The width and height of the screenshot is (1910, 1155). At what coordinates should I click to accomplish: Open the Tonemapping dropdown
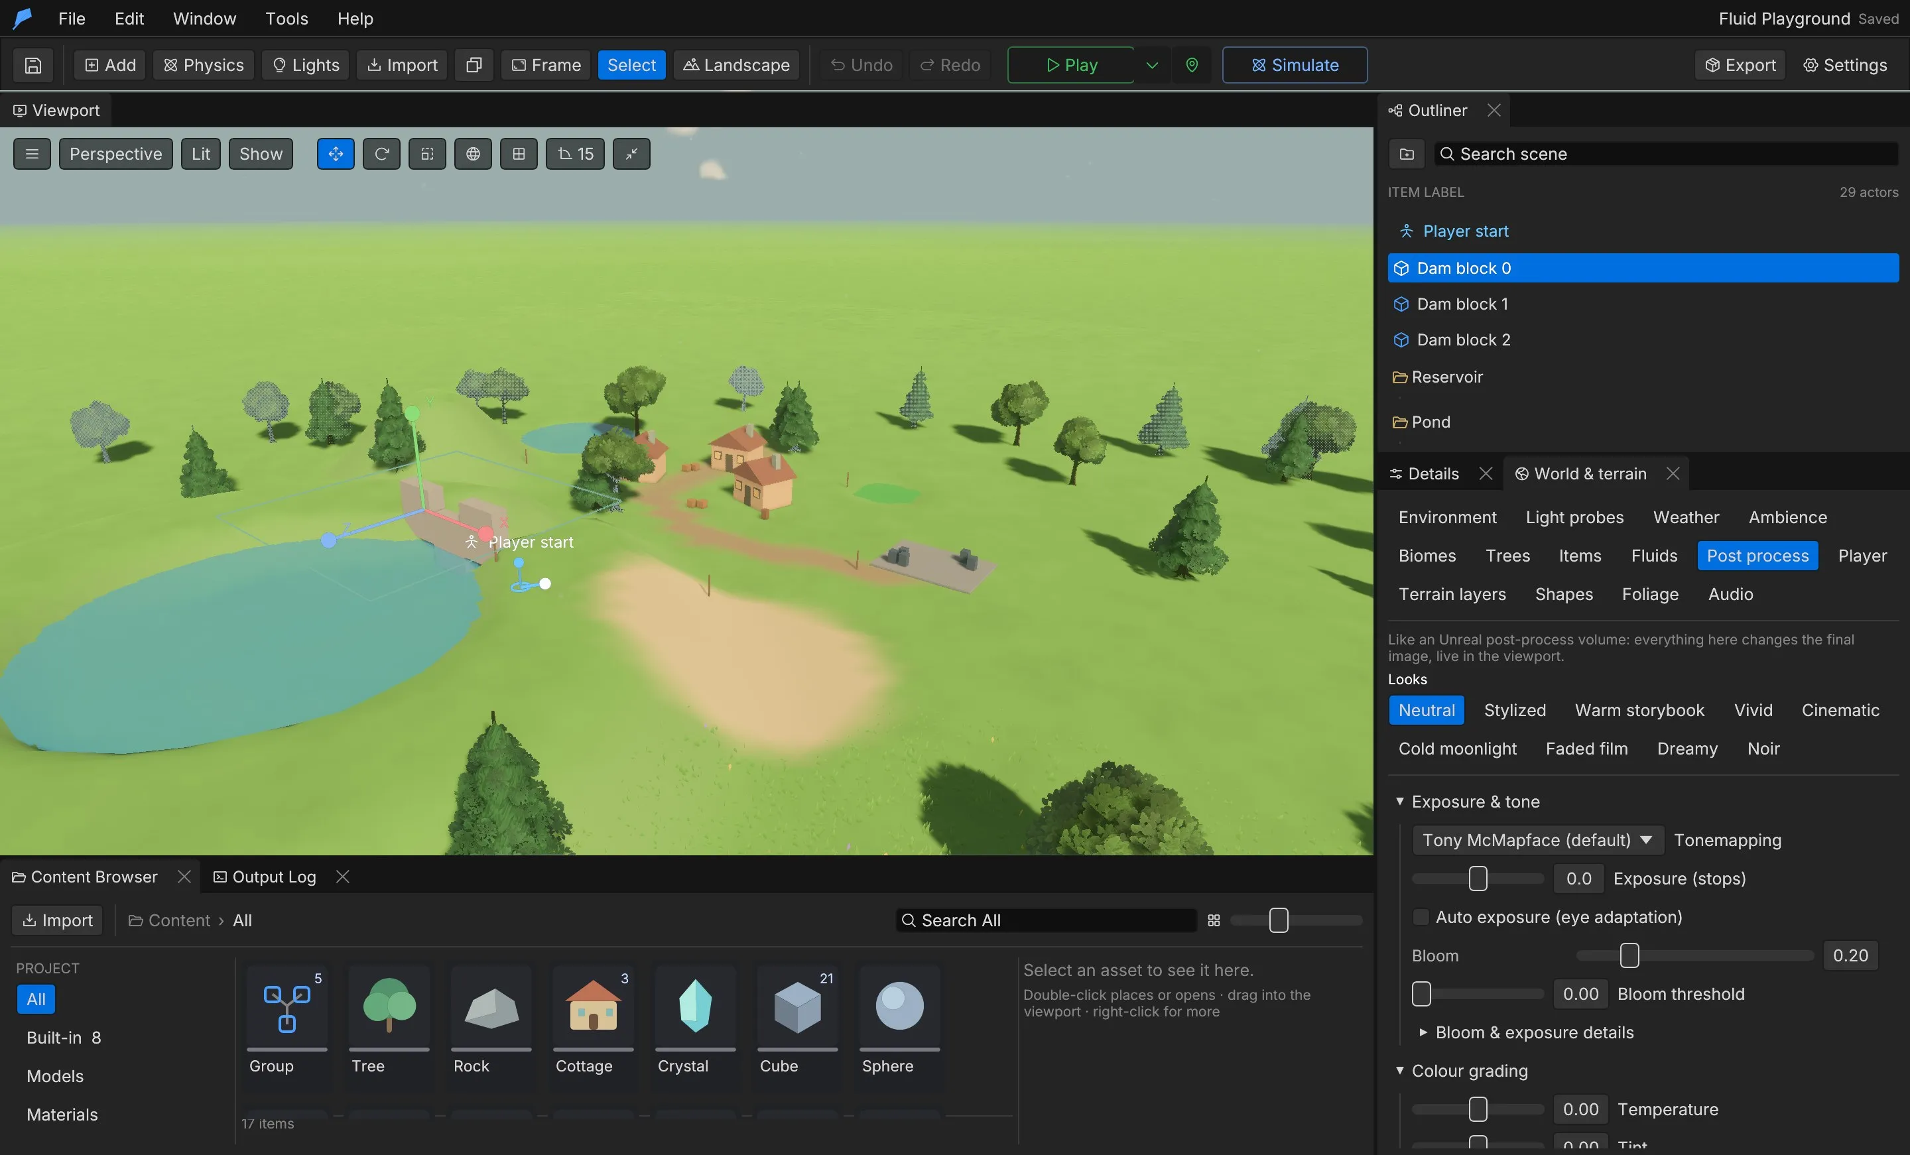coord(1537,840)
